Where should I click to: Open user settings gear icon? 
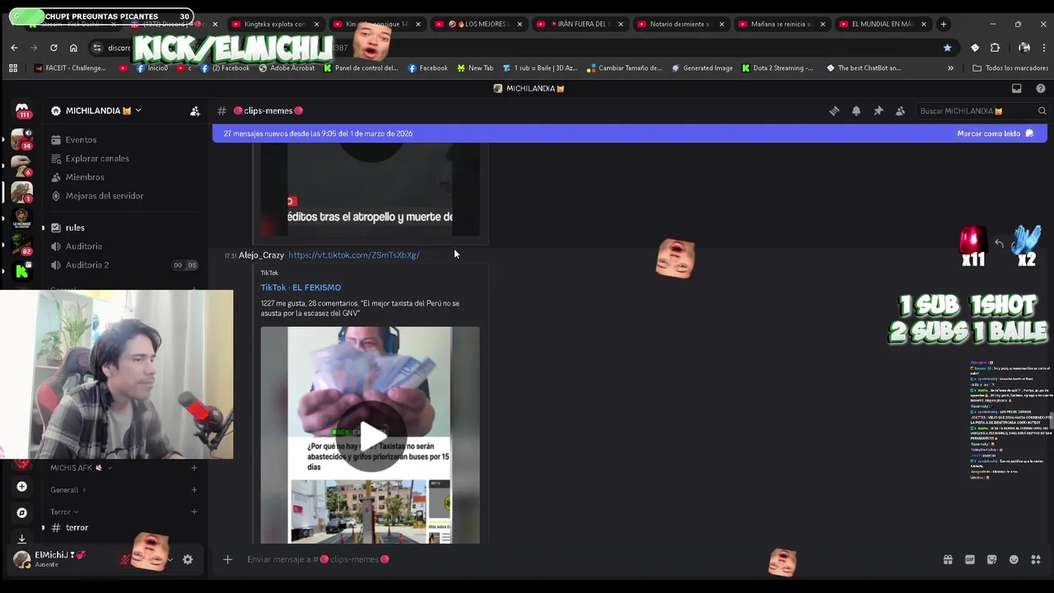pyautogui.click(x=188, y=559)
